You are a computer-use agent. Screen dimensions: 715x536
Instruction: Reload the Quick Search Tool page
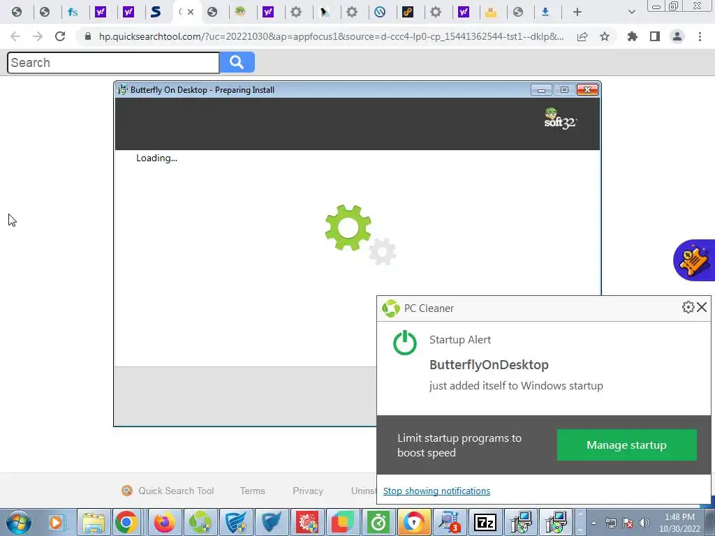(60, 36)
